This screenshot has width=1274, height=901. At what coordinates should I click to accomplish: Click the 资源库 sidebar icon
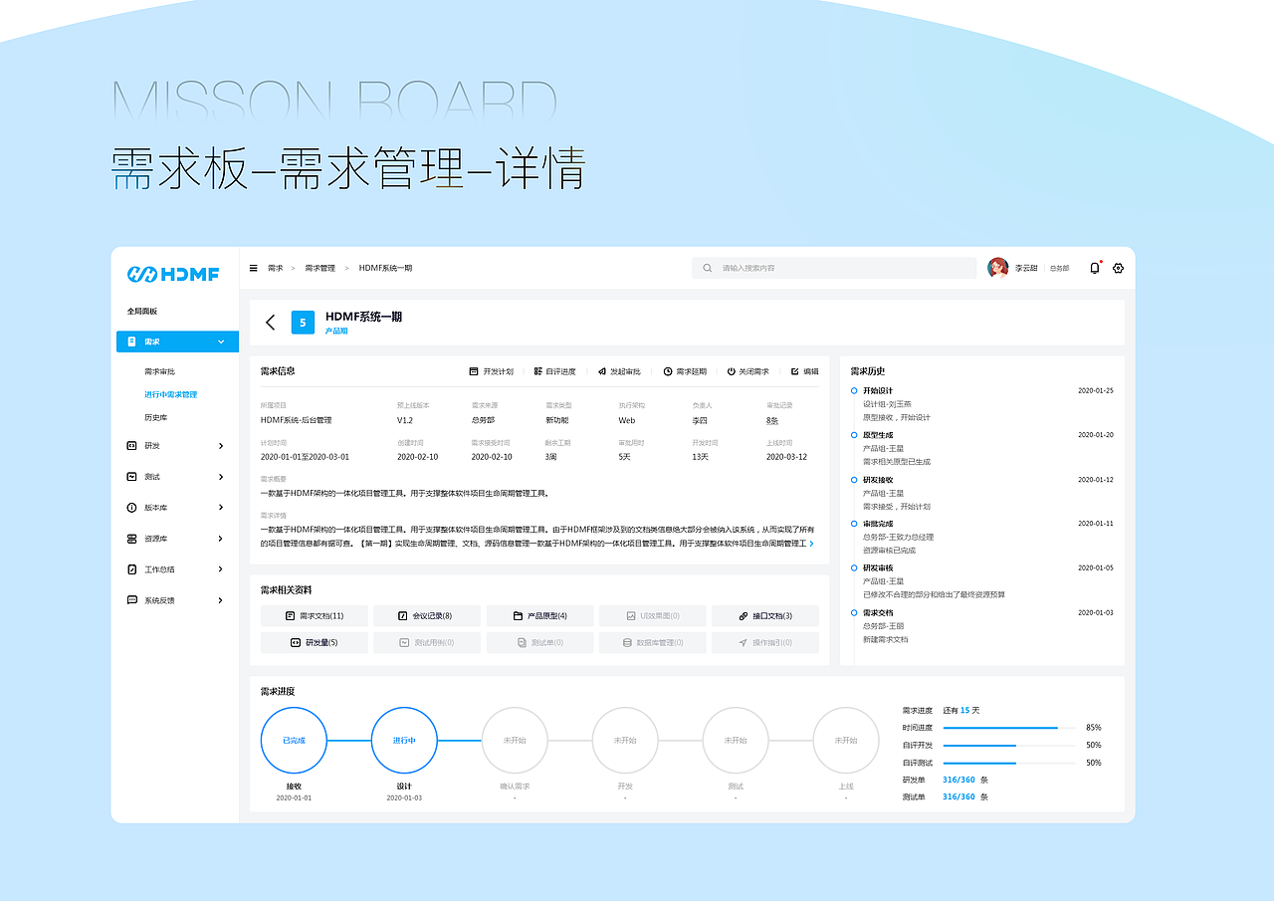pos(131,539)
